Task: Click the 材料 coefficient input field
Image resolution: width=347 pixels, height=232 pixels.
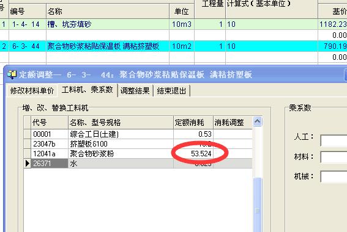Action: pos(334,157)
